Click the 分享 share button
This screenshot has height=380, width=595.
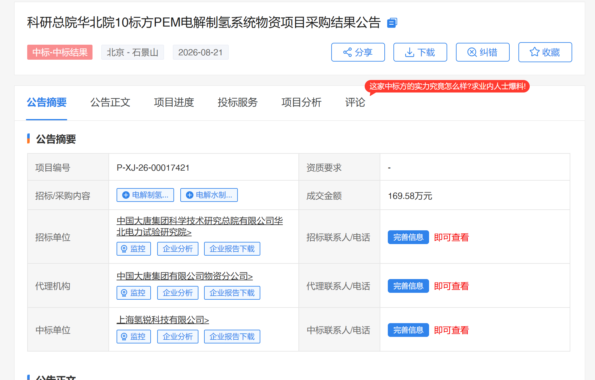pyautogui.click(x=358, y=52)
